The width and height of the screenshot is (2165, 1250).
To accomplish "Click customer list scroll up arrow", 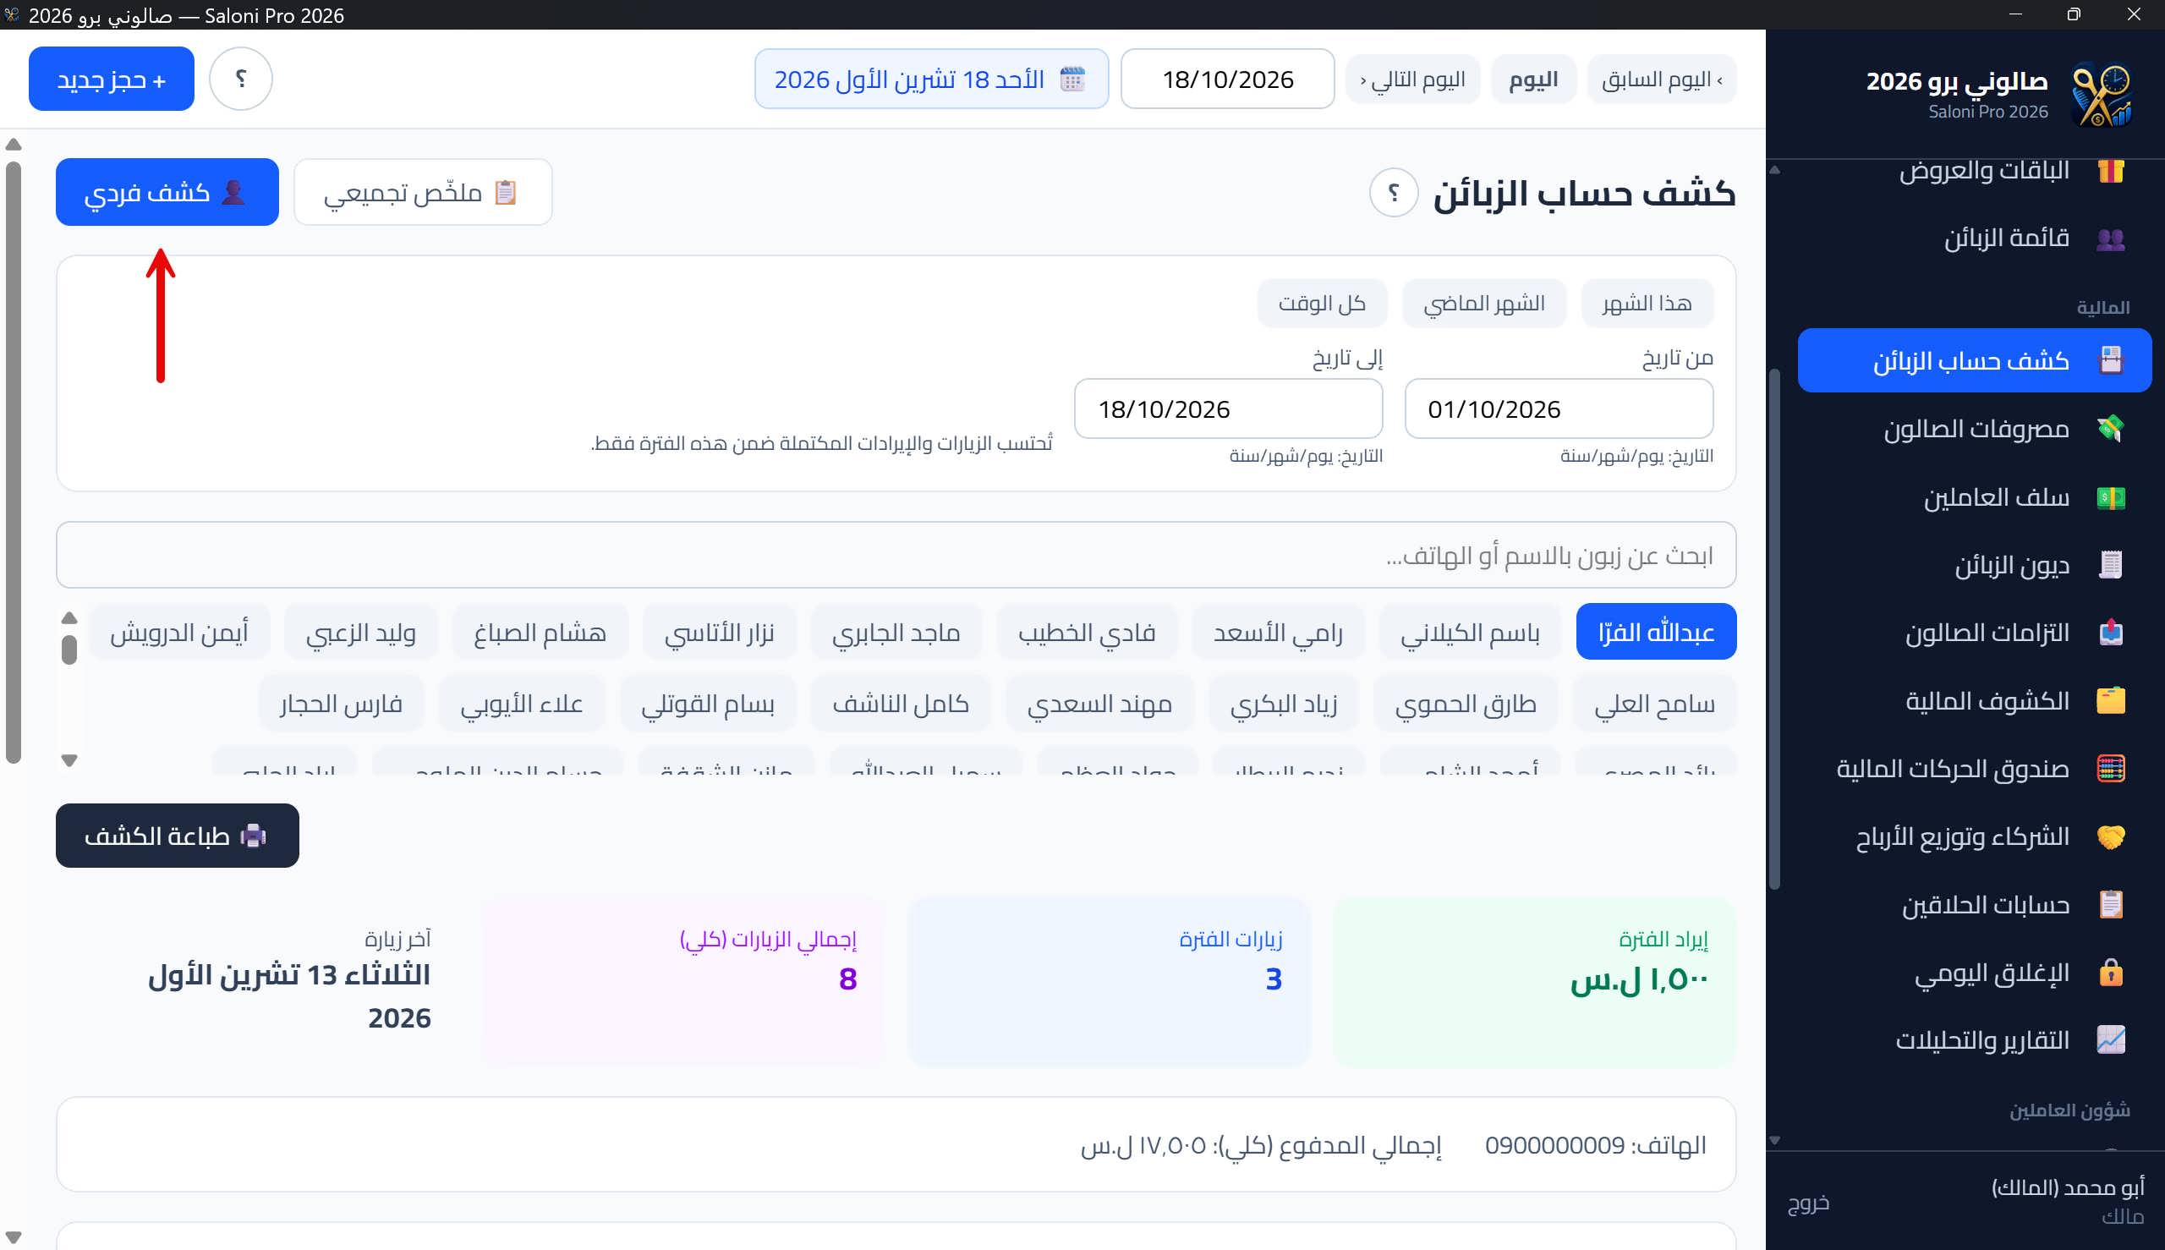I will pyautogui.click(x=69, y=618).
